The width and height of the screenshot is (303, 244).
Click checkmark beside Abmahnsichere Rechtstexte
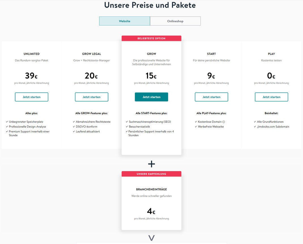(74, 122)
